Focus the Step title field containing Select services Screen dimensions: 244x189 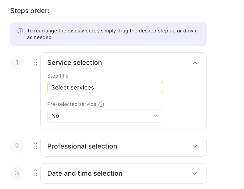tap(105, 88)
